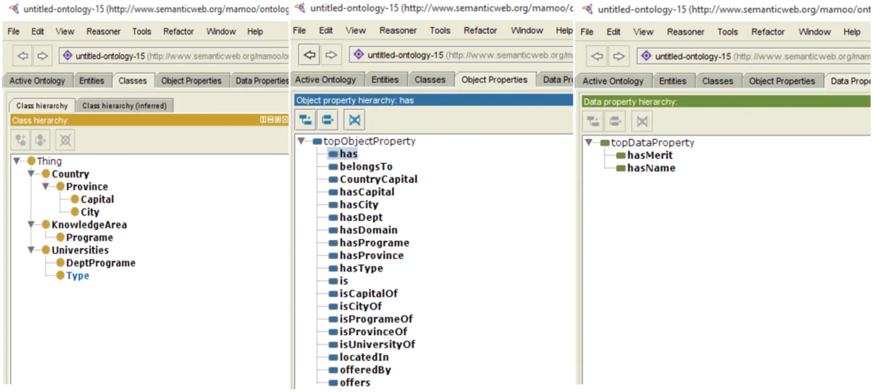
Task: Click ontology icon in Data Properties address bar
Action: pyautogui.click(x=646, y=56)
